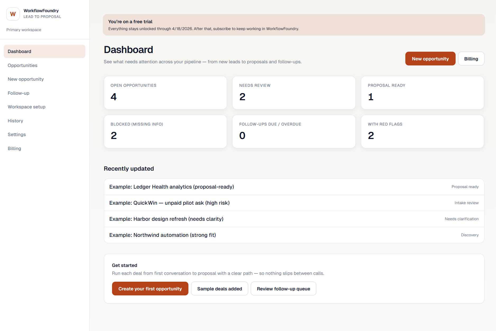Screen dimensions: 496x331
Task: Open the Ledger Health analytics opportunity
Action: [x=171, y=186]
